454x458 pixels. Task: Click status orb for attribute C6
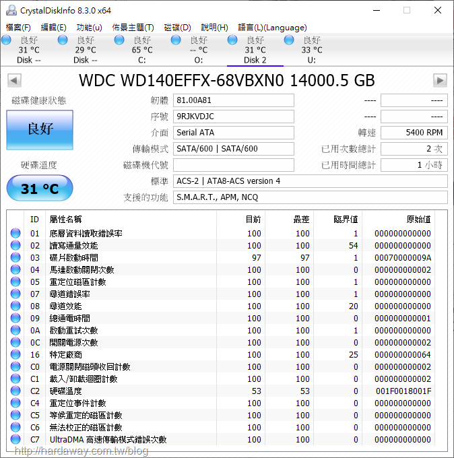coord(15,427)
